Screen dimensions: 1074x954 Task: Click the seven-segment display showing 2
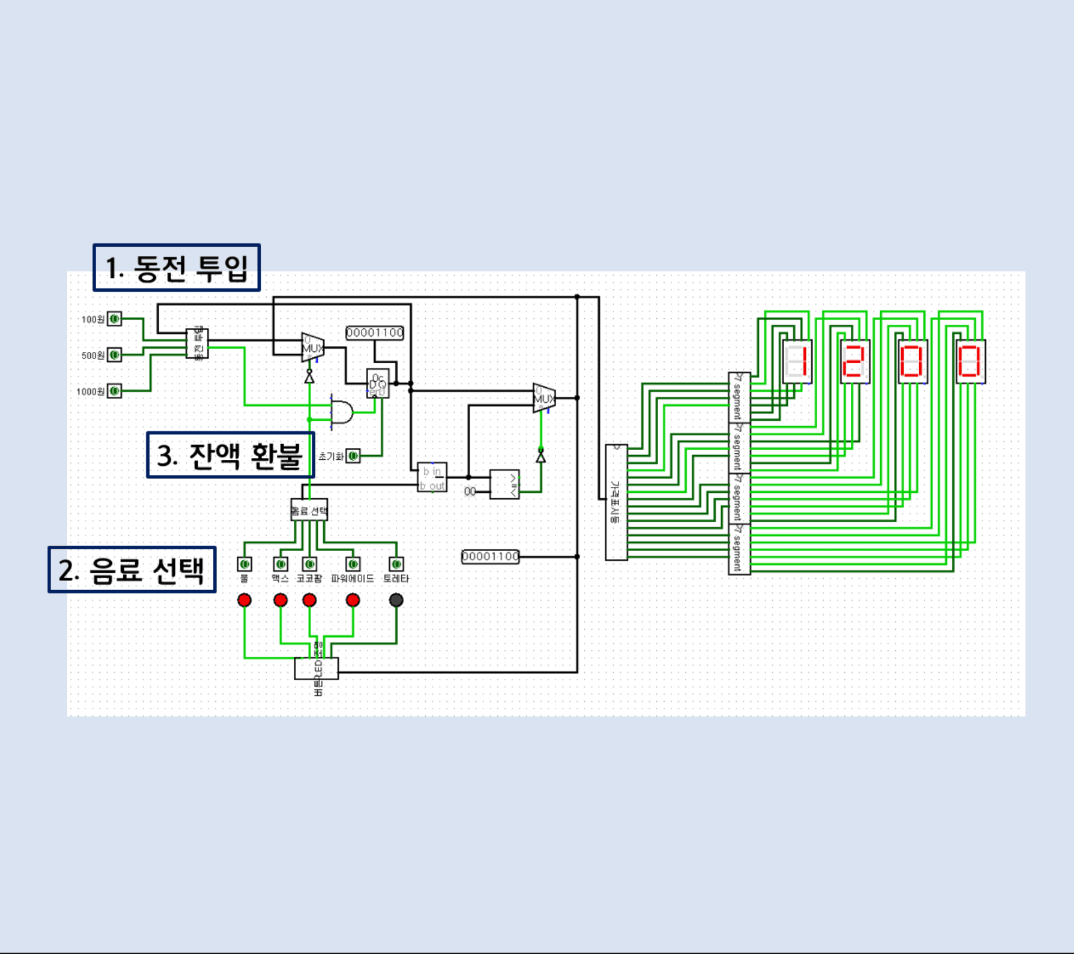[855, 362]
